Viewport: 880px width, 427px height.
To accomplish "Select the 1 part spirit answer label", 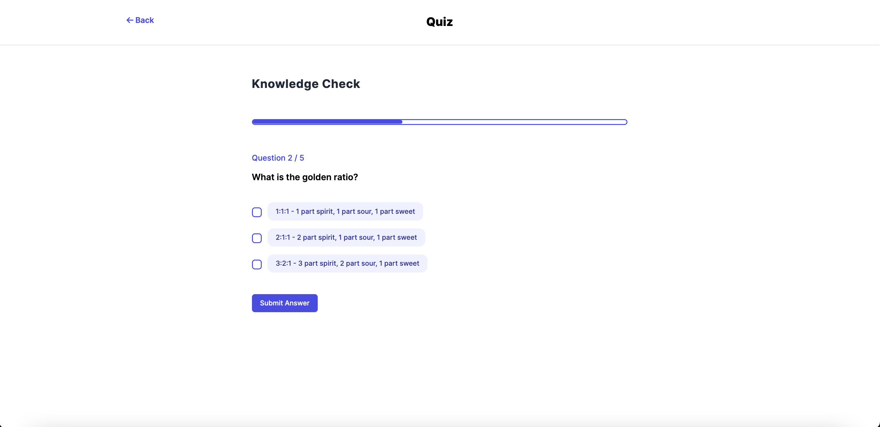I will coord(345,212).
